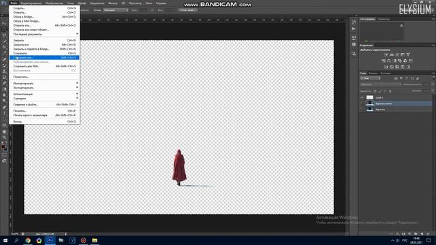Toggle lock transparent pixels
The width and height of the screenshot is (436, 245).
375,91
